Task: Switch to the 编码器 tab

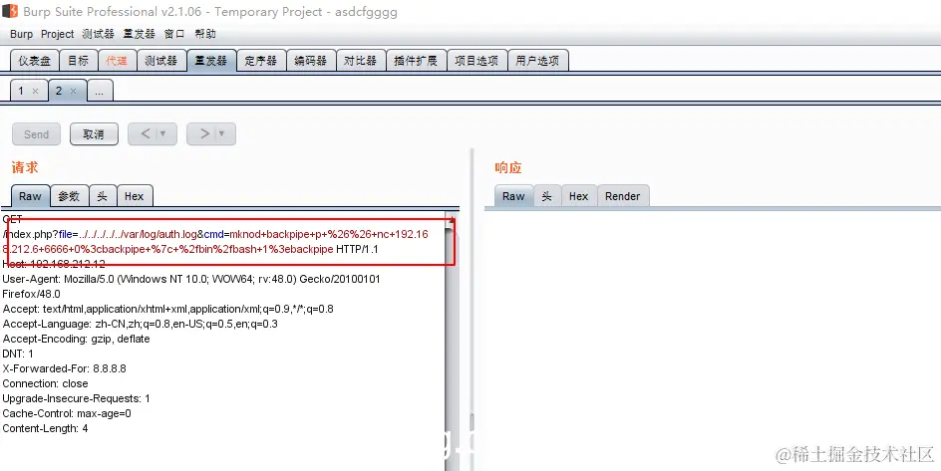Action: click(311, 61)
